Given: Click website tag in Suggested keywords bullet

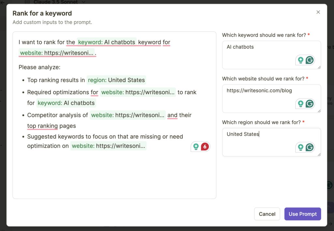Looking at the screenshot, I should point(108,146).
